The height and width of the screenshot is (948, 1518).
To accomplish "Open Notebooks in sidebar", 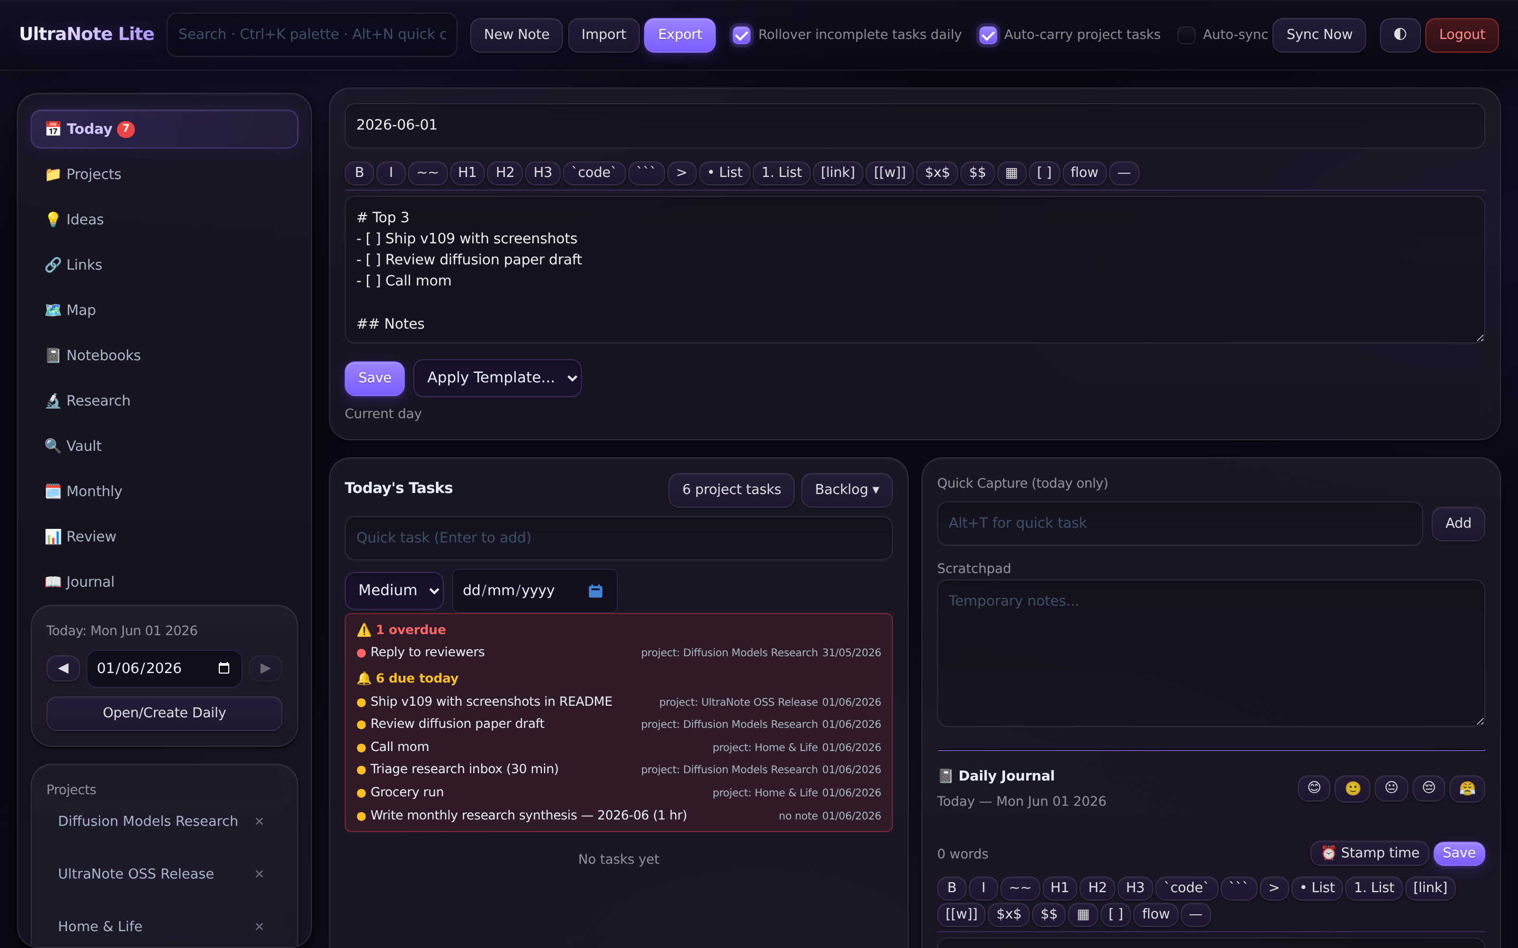I will coord(164,355).
